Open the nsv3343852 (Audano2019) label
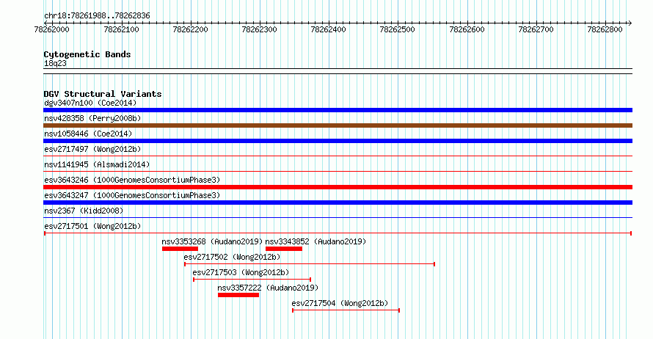 [x=315, y=241]
